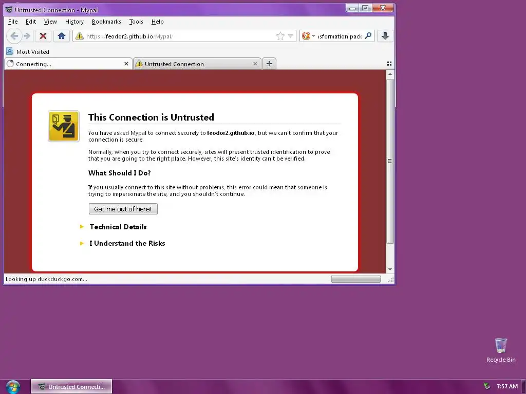Click the vertical scrollbar thumb
Image resolution: width=526 pixels, height=394 pixels.
pos(390,161)
